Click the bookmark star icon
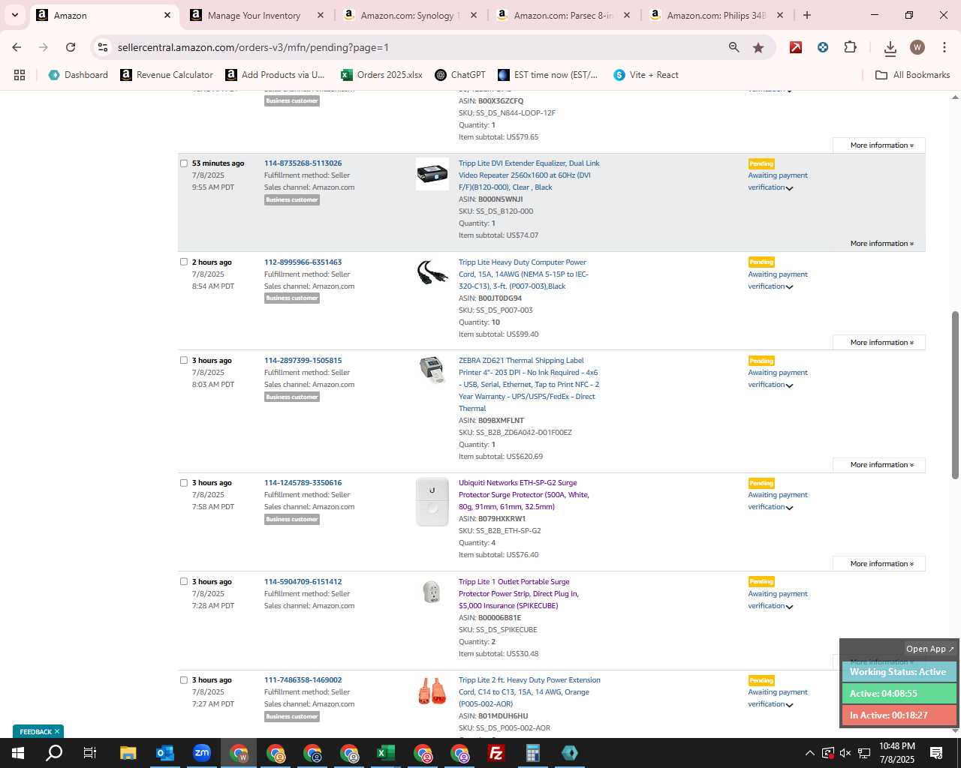 (x=758, y=47)
